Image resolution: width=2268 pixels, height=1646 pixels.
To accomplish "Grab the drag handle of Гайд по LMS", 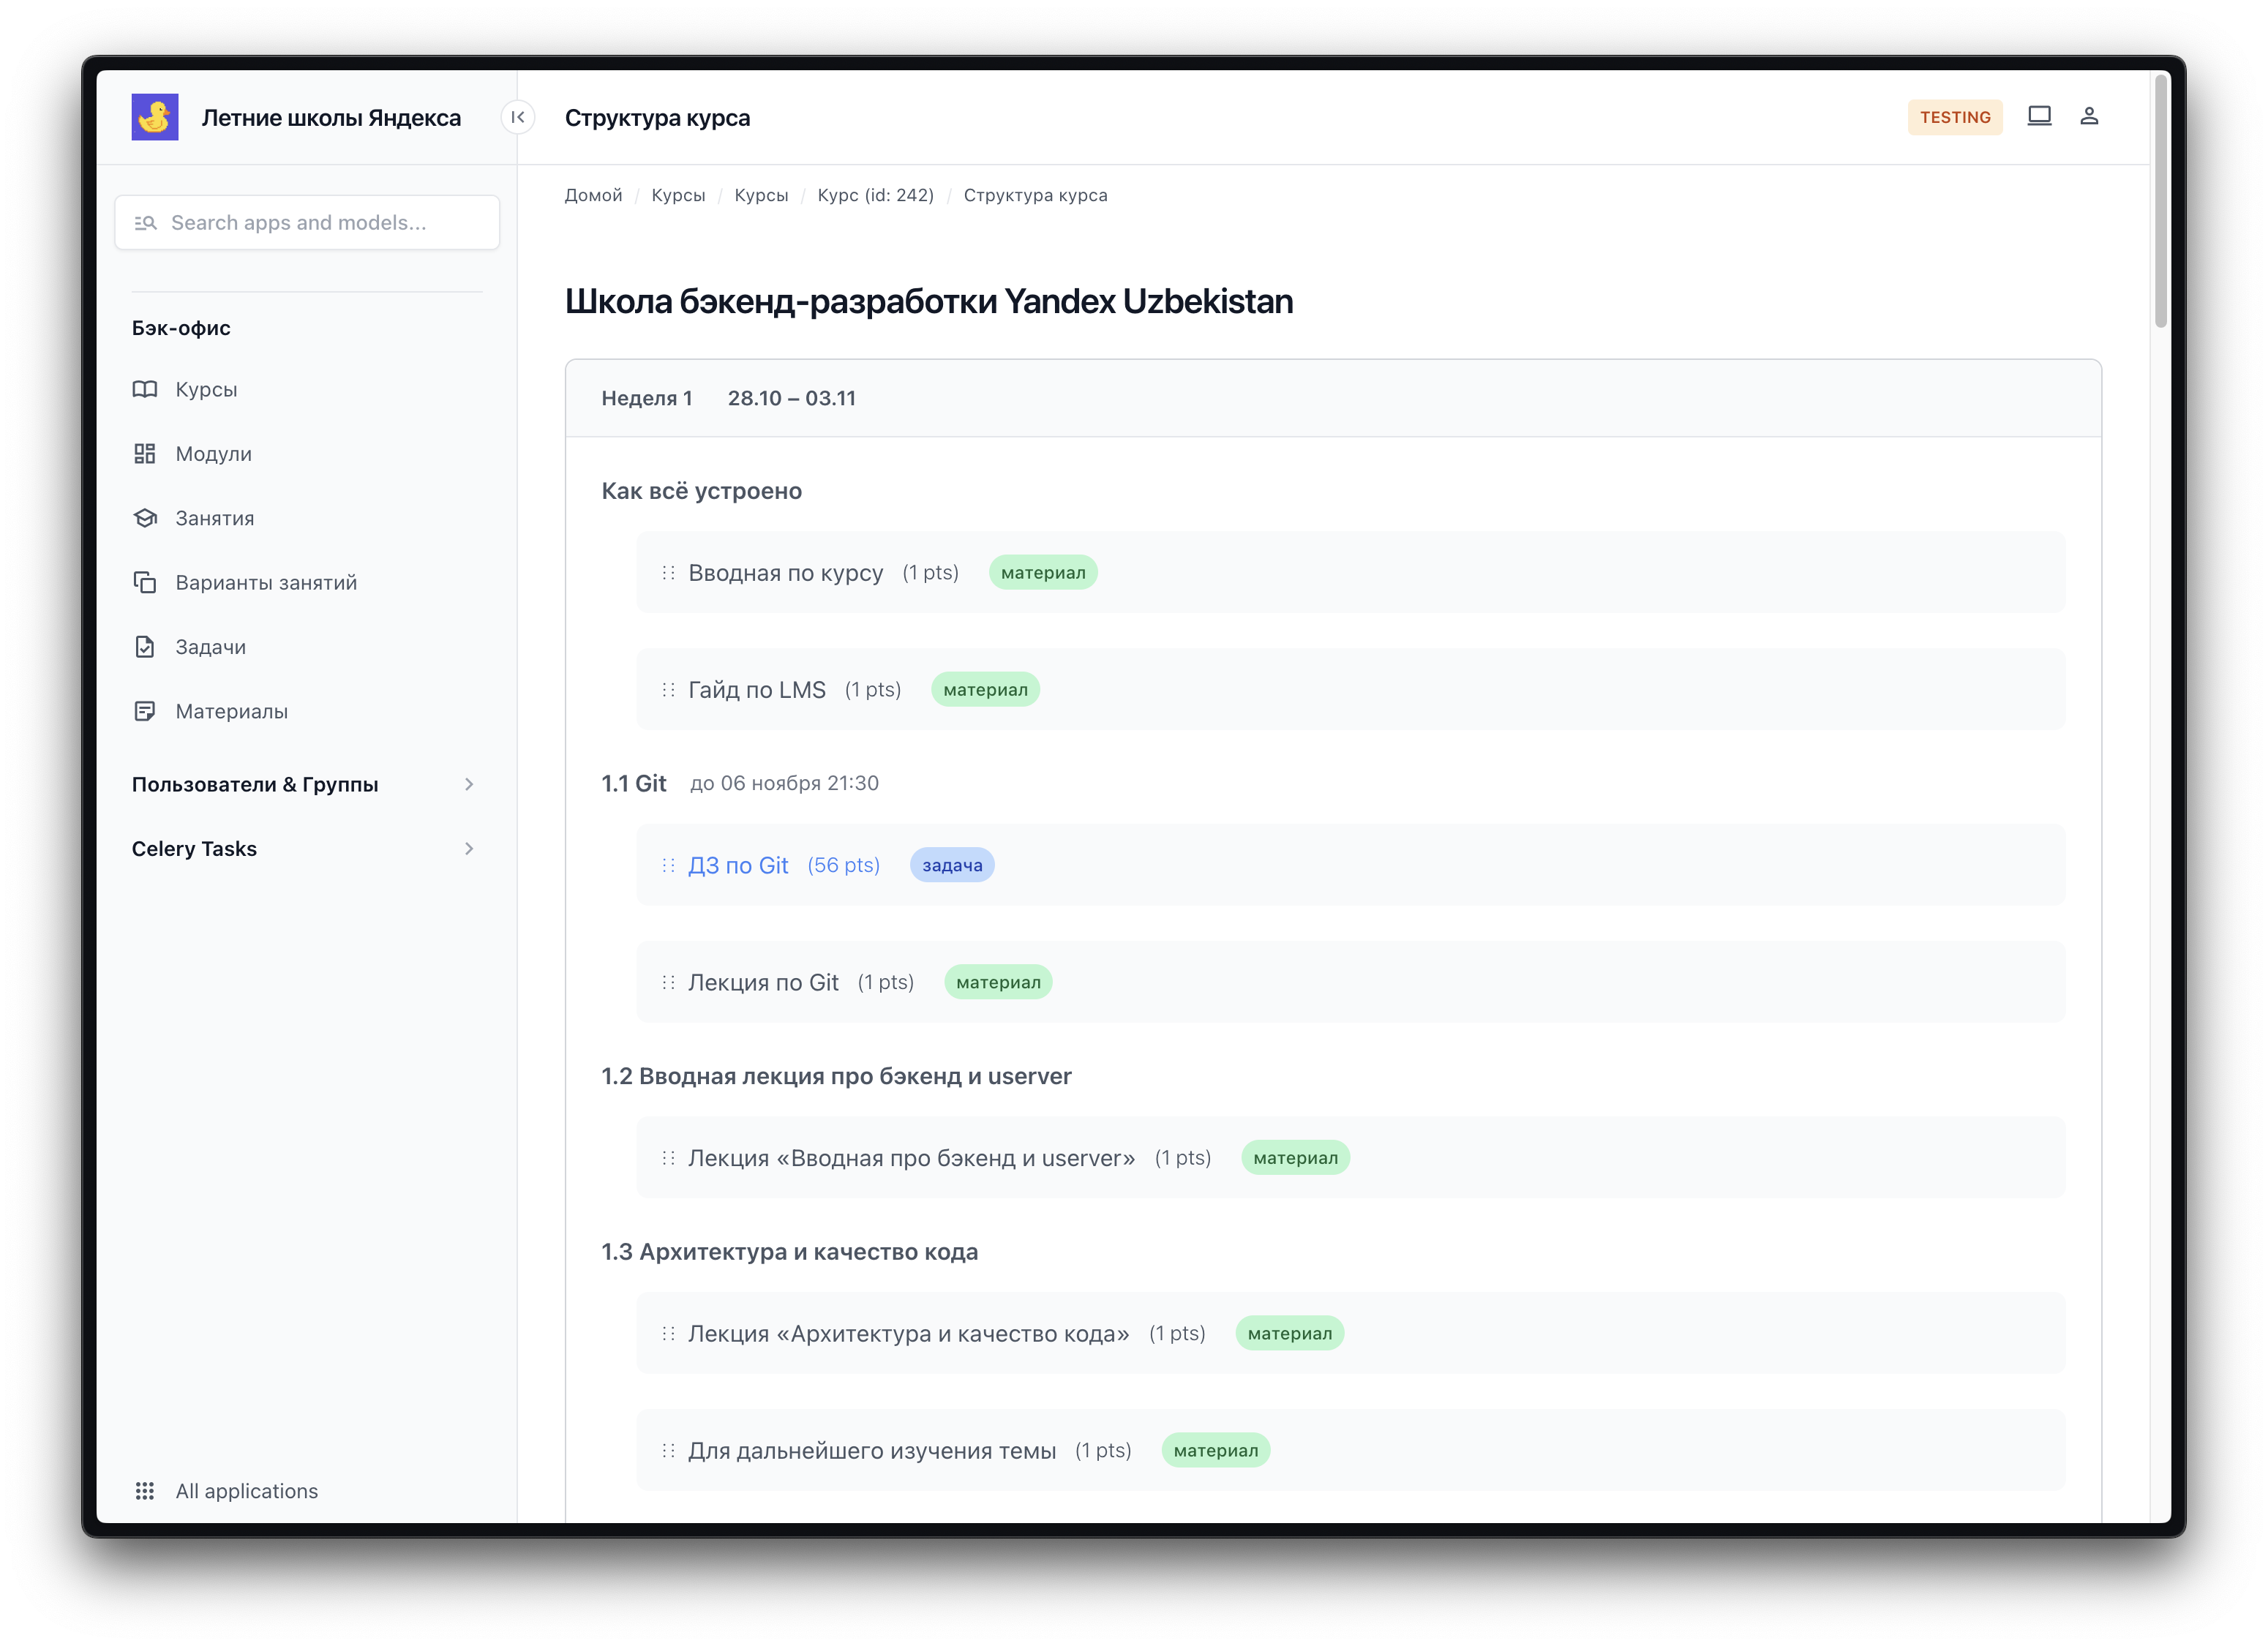I will point(668,690).
